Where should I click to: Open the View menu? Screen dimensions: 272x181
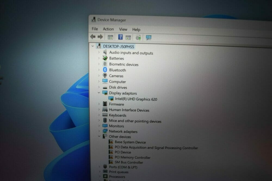pos(123,29)
